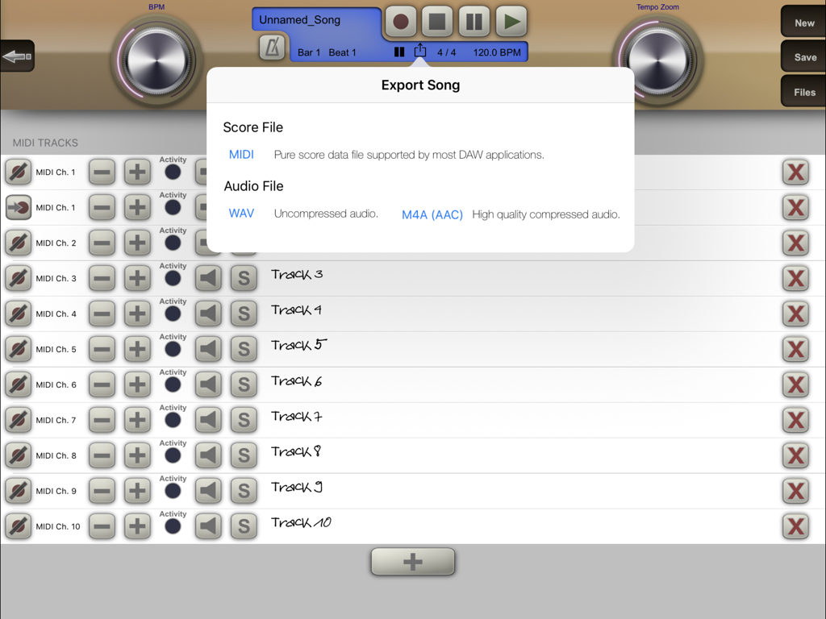The image size is (826, 619).
Task: Tap the share/export icon in display
Action: 420,52
